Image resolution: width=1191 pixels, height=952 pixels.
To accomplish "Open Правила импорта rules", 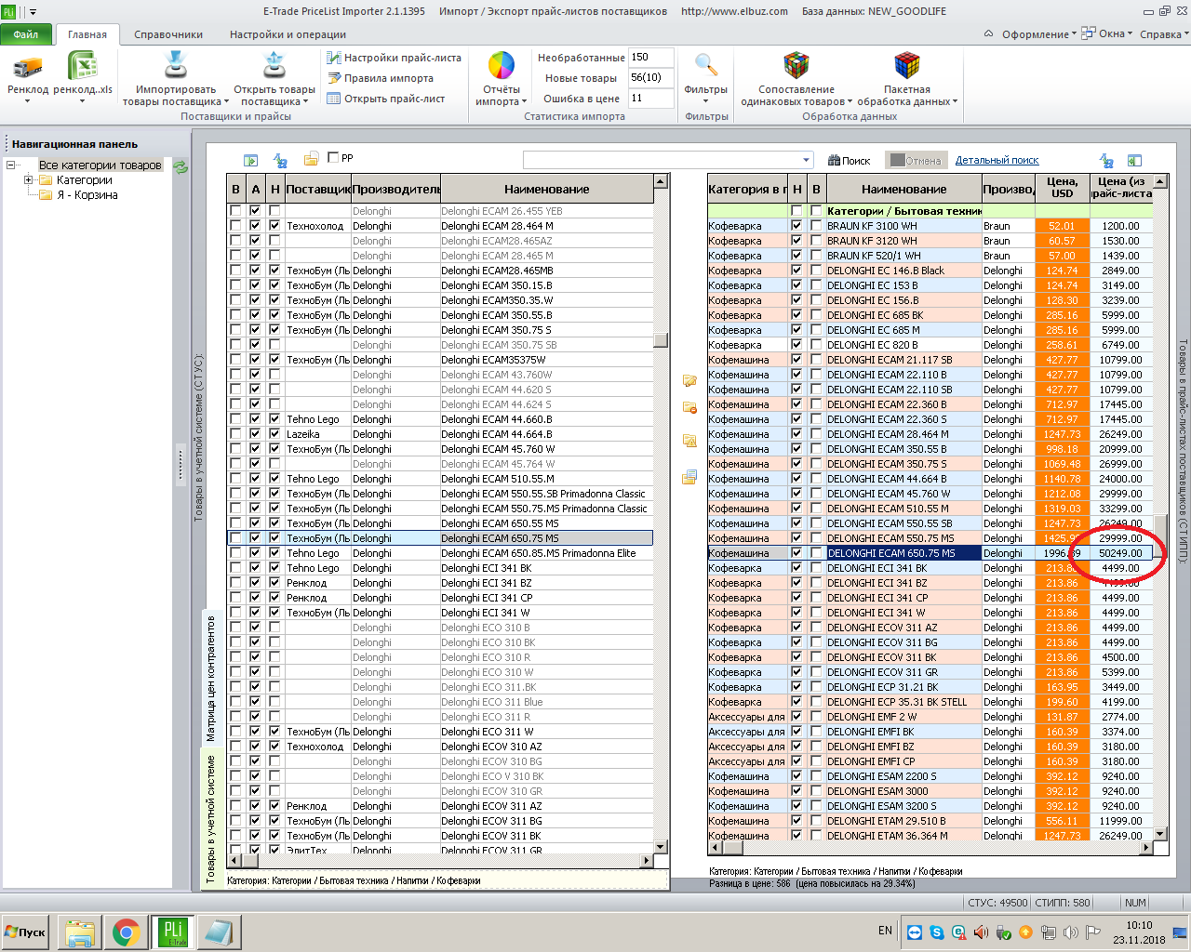I will click(380, 78).
